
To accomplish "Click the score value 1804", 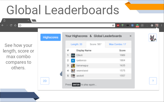I will (x=122, y=60).
